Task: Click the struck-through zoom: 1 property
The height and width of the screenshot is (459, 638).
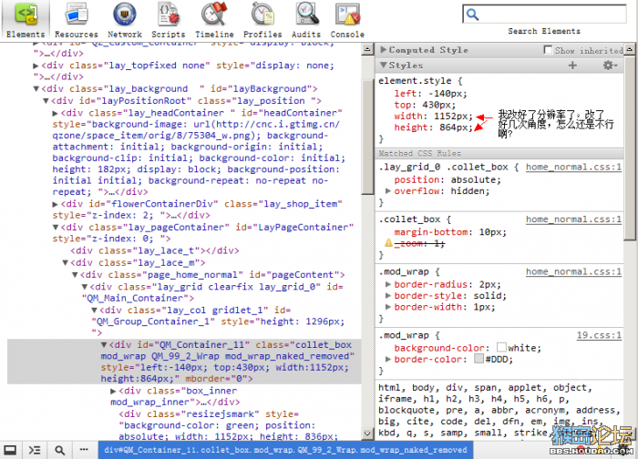Action: pyautogui.click(x=419, y=243)
